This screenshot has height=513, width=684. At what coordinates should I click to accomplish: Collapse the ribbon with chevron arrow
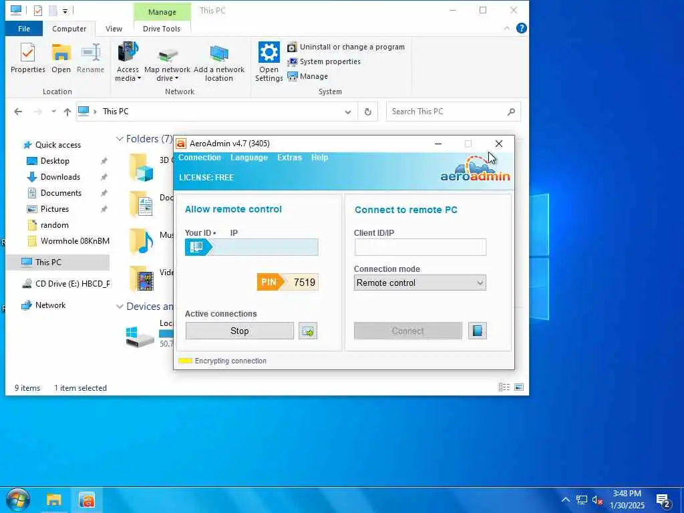coord(506,28)
